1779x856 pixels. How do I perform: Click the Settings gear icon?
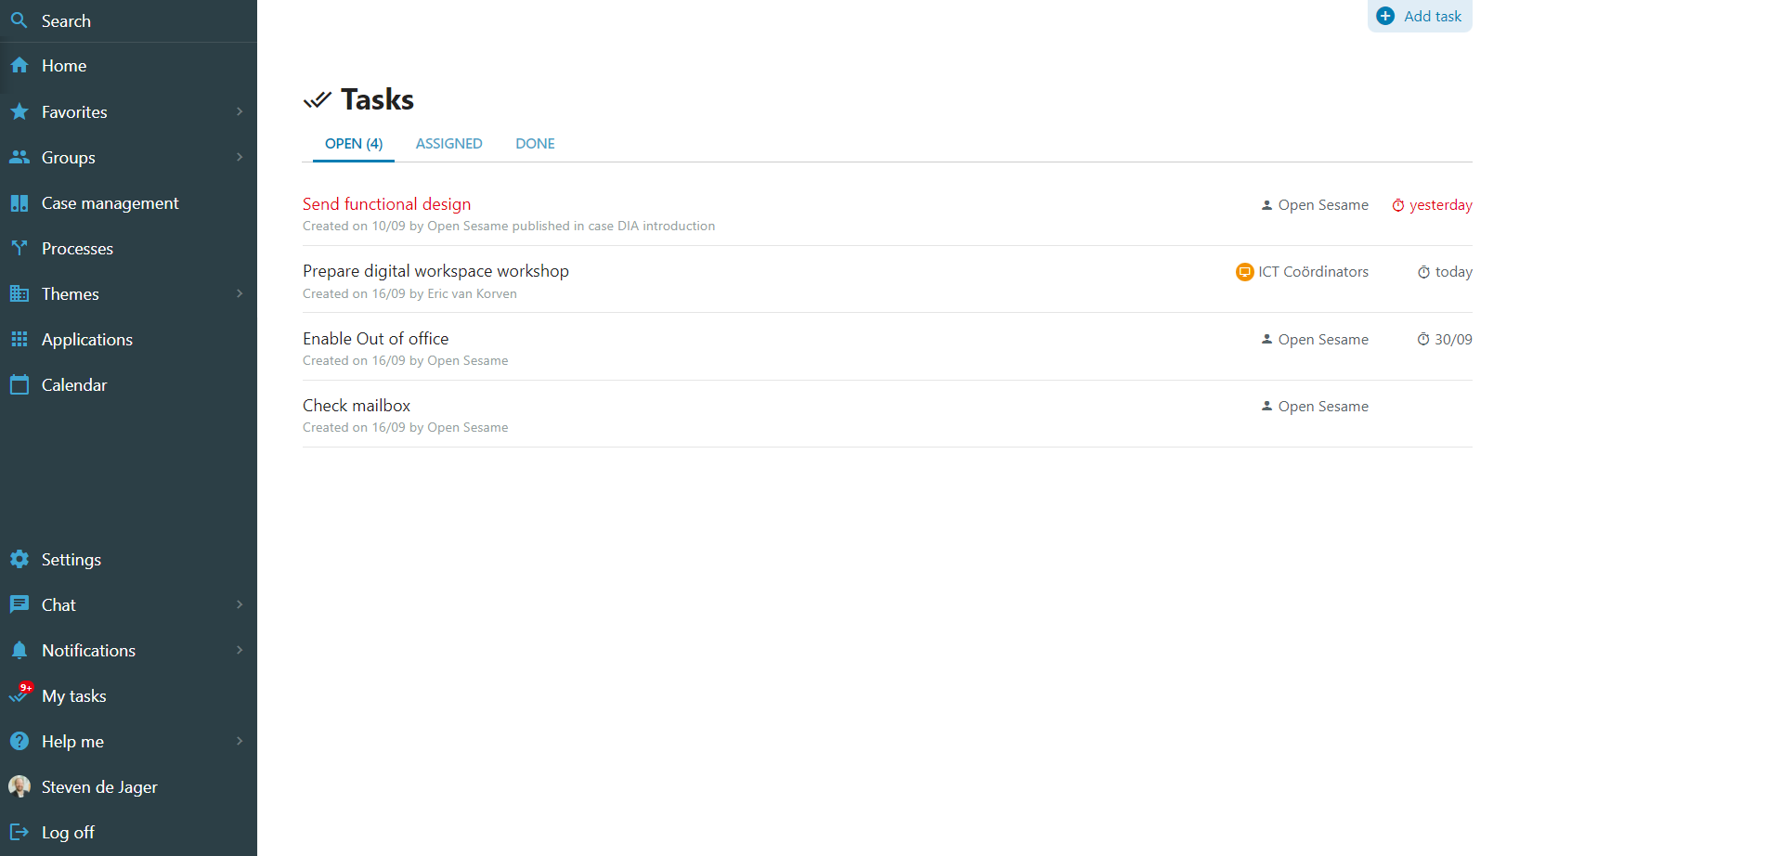pyautogui.click(x=19, y=560)
